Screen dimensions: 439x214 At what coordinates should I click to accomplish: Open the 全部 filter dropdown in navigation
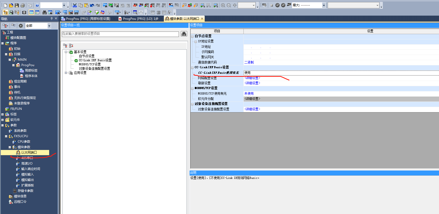pos(49,26)
